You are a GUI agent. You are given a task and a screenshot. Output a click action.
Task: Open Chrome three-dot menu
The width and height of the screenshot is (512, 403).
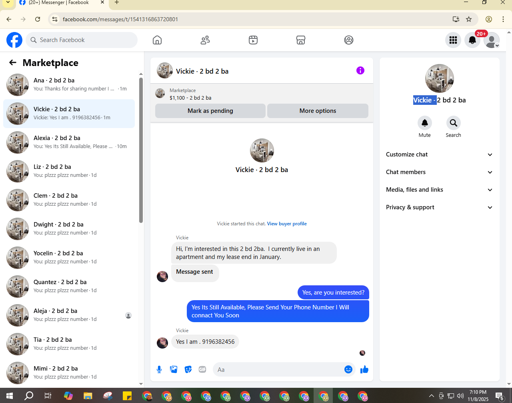click(503, 19)
